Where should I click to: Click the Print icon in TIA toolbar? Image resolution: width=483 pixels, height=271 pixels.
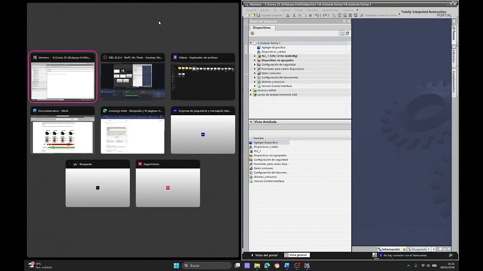click(x=288, y=15)
